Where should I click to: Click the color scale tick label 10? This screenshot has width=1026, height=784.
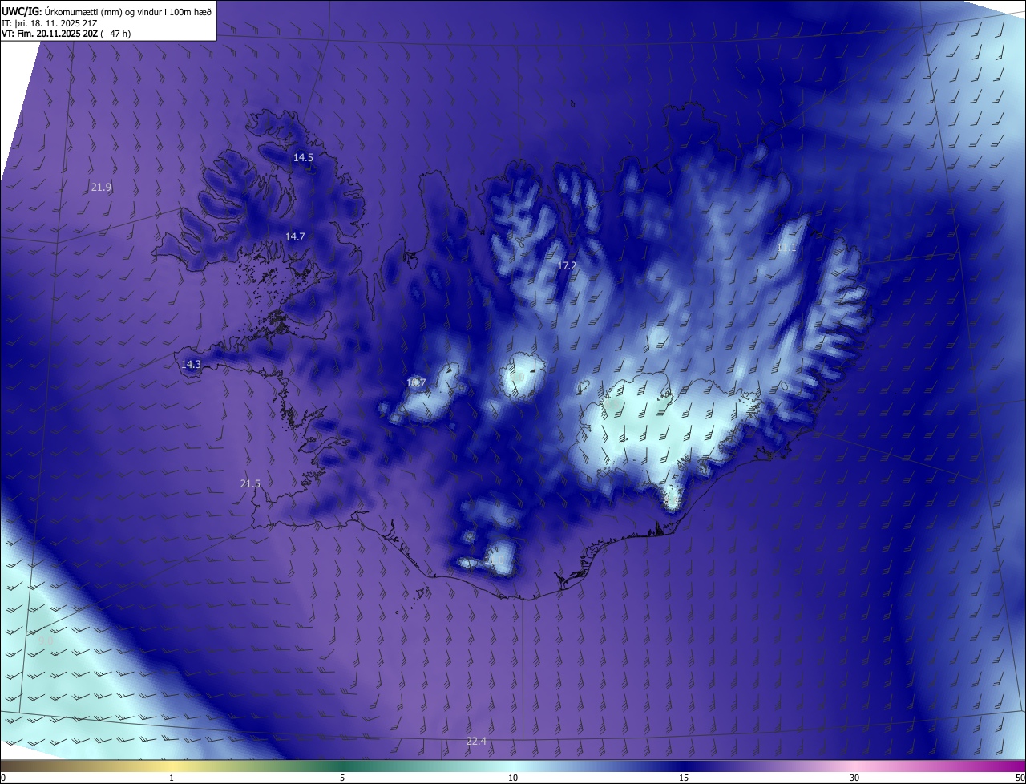tap(513, 778)
